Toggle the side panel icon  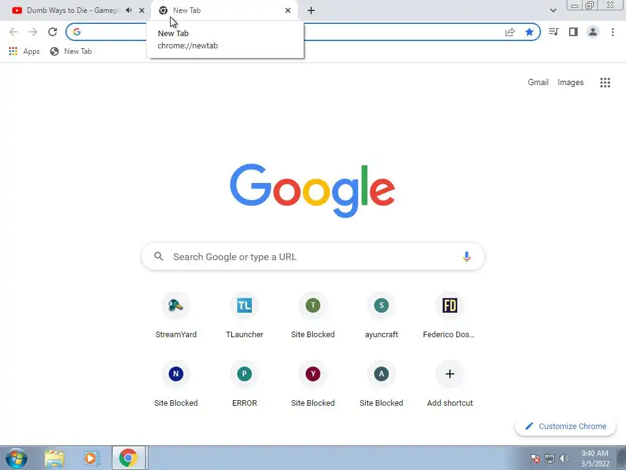click(x=573, y=32)
